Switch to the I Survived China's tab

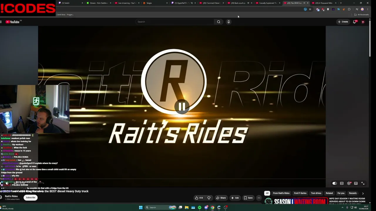[211, 3]
